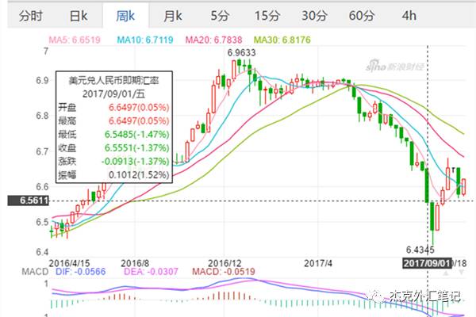
Task: Click the MA30: 6.8176 label
Action: click(282, 40)
